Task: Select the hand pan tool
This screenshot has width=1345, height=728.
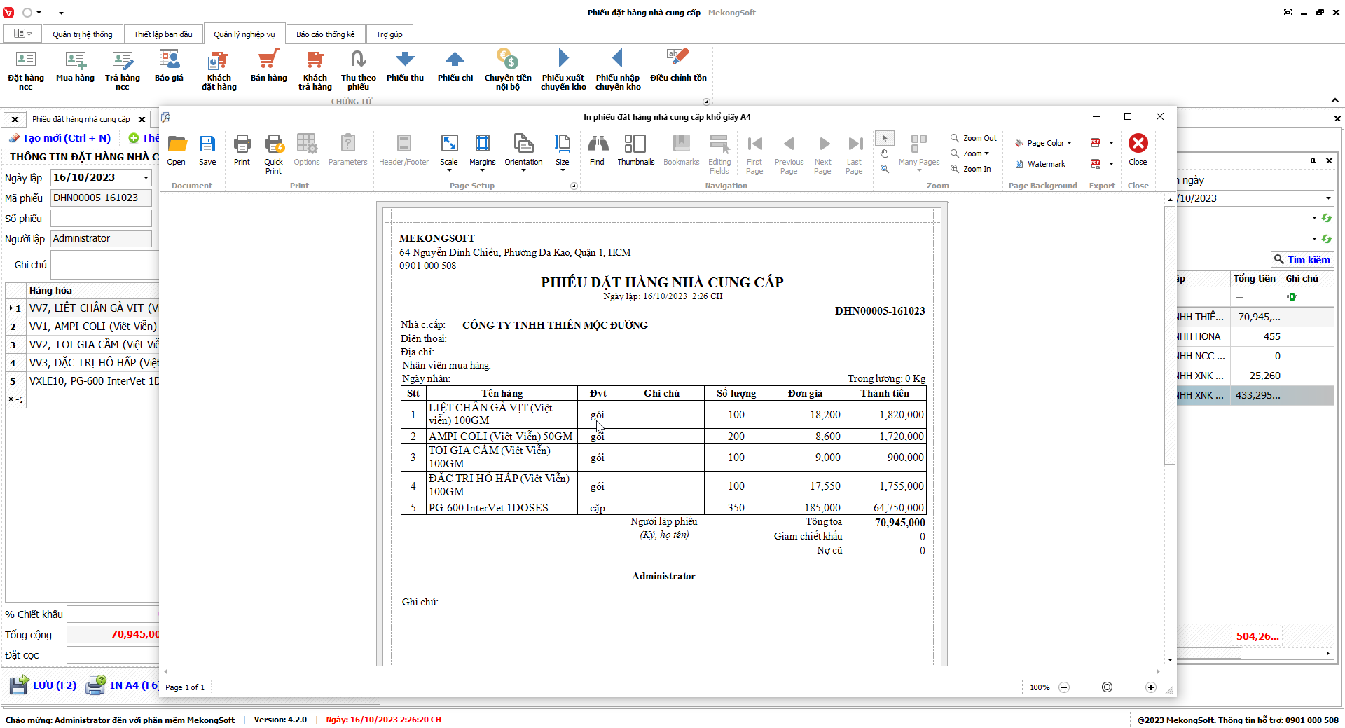Action: pos(885,153)
